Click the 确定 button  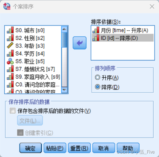(30, 148)
